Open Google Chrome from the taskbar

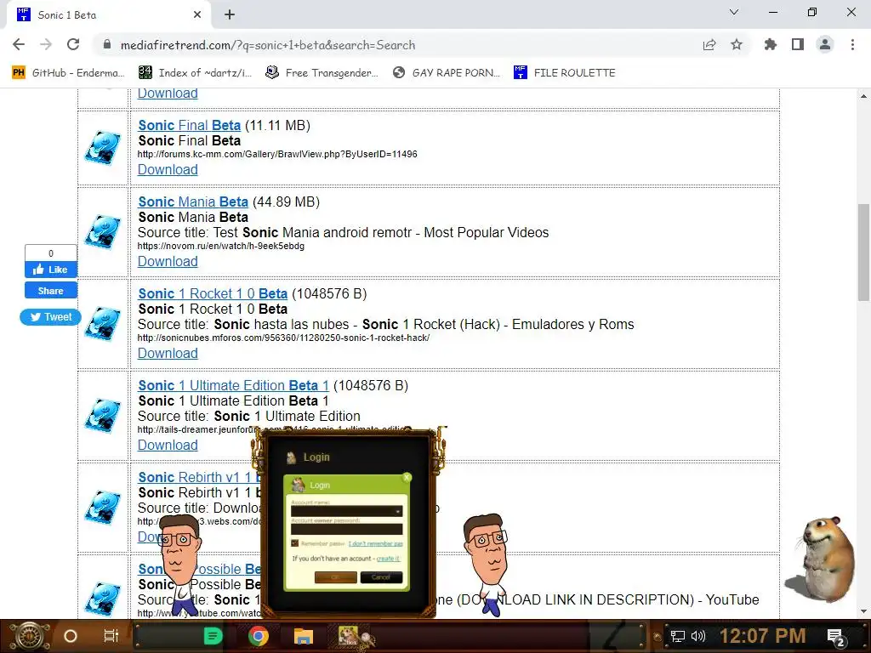(x=259, y=636)
